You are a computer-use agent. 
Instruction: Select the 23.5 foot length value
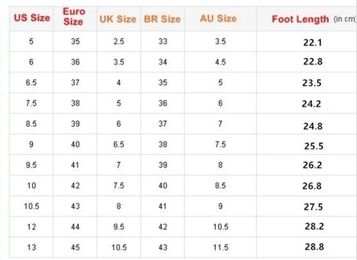[312, 83]
